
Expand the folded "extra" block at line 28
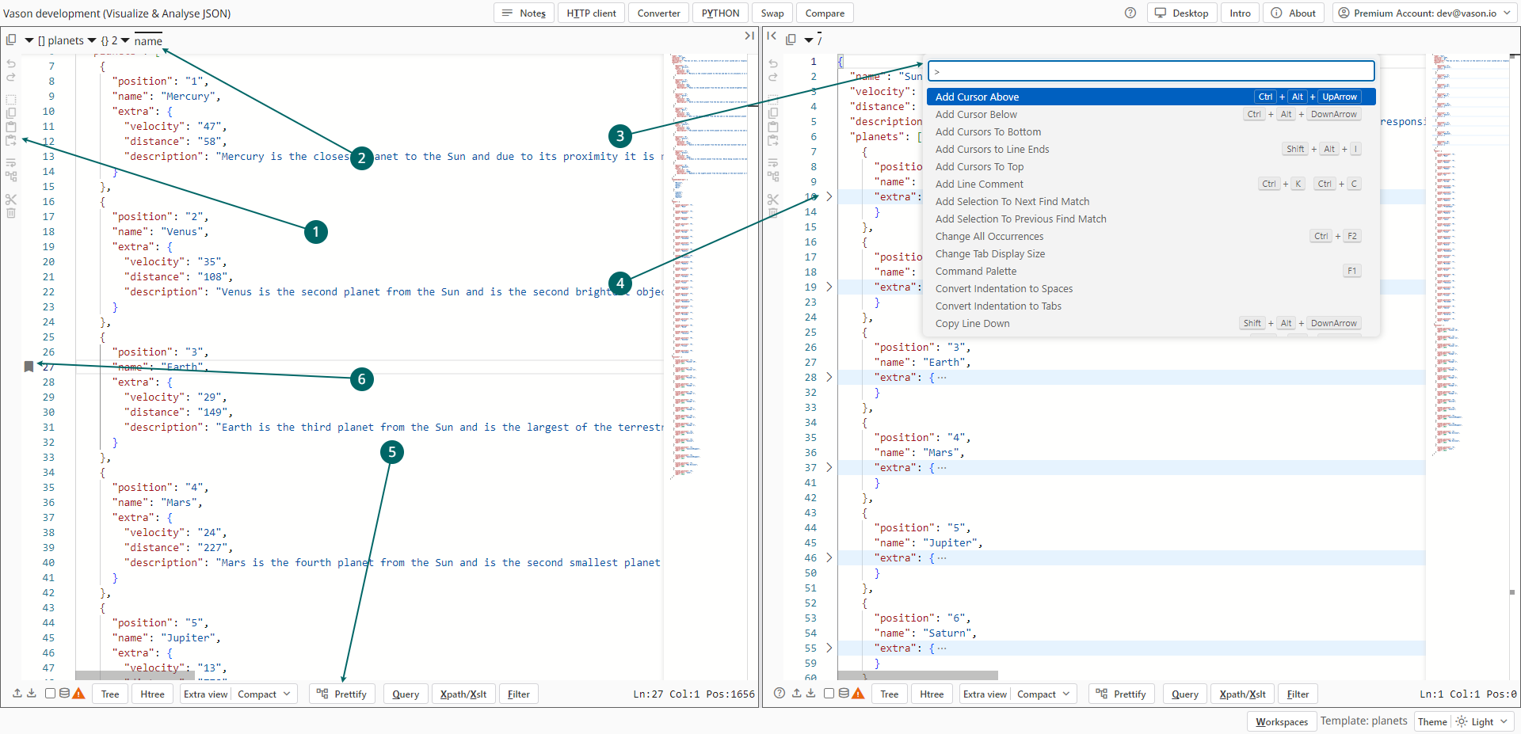(x=829, y=378)
